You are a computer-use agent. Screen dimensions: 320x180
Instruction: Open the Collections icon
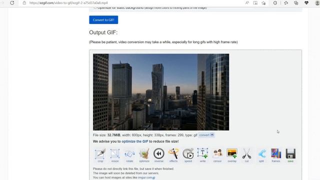click(x=296, y=3)
